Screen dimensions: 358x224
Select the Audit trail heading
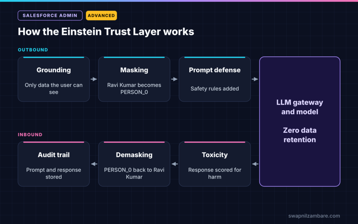coord(53,155)
